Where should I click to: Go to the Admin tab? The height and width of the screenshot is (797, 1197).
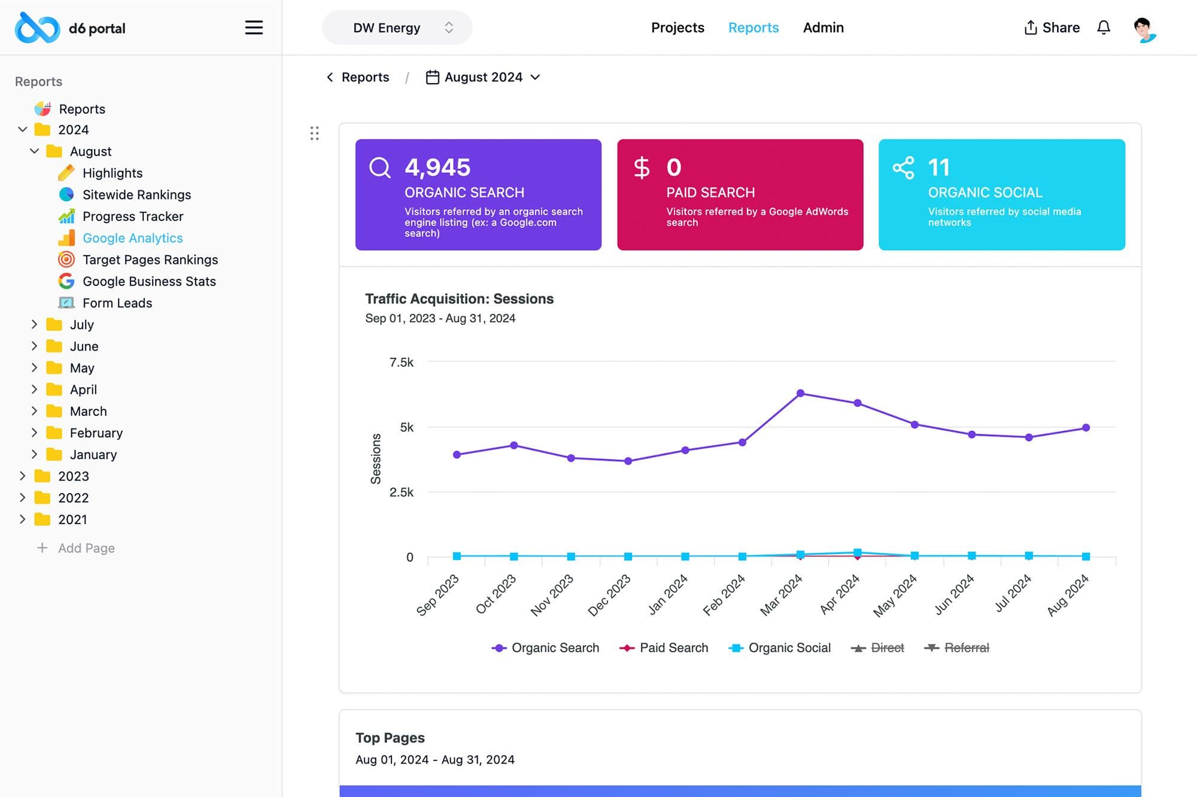coord(823,28)
